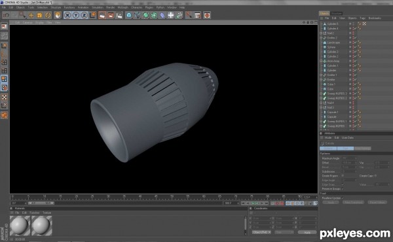
Task: Click the Render View clapperboard icon
Action: click(x=102, y=15)
